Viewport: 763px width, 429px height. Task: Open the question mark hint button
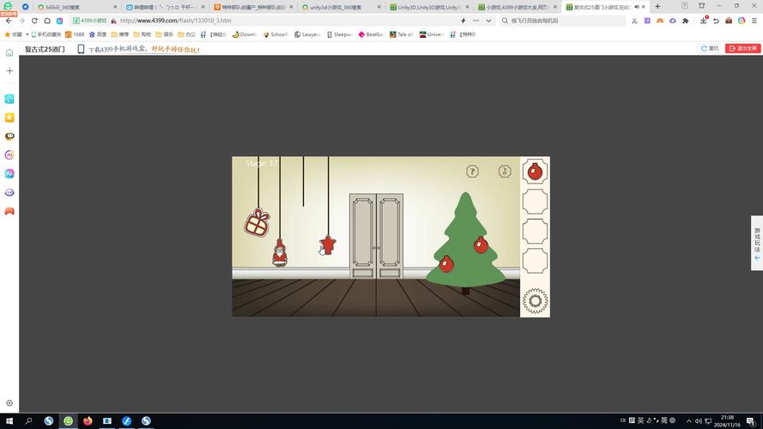pos(472,172)
